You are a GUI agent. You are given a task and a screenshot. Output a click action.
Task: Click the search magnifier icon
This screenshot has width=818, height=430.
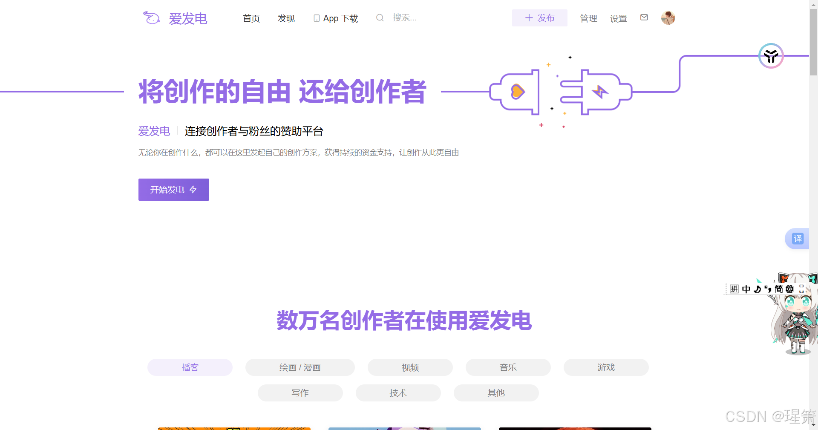(380, 17)
